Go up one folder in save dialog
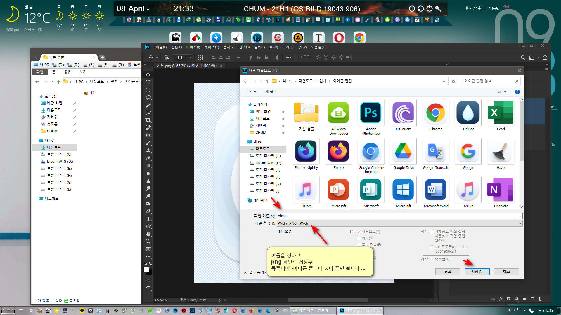 267,81
